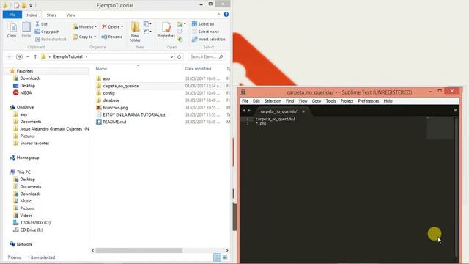This screenshot has height=264, width=469.
Task: Click the Copy icon in Explorer ribbon
Action: [12, 30]
